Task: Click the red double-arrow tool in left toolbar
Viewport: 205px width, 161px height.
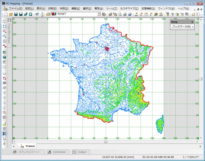Action: [x=5, y=46]
